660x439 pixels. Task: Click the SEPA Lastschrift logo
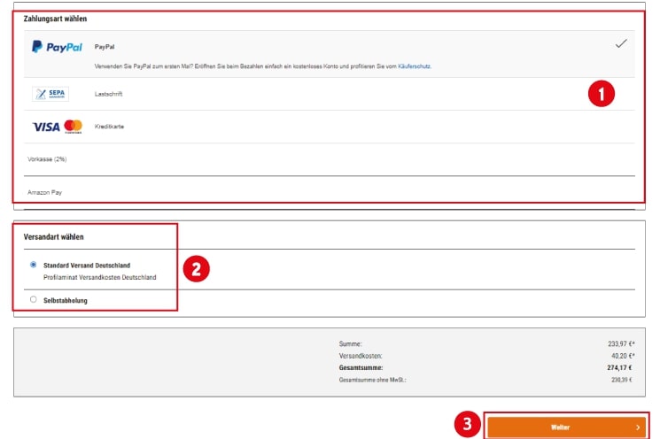point(50,94)
